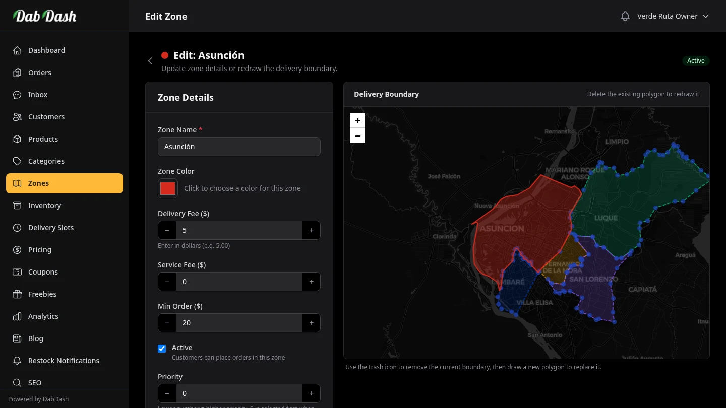Zoom into the map with the plus button
Viewport: 726px width, 408px height.
pyautogui.click(x=357, y=120)
